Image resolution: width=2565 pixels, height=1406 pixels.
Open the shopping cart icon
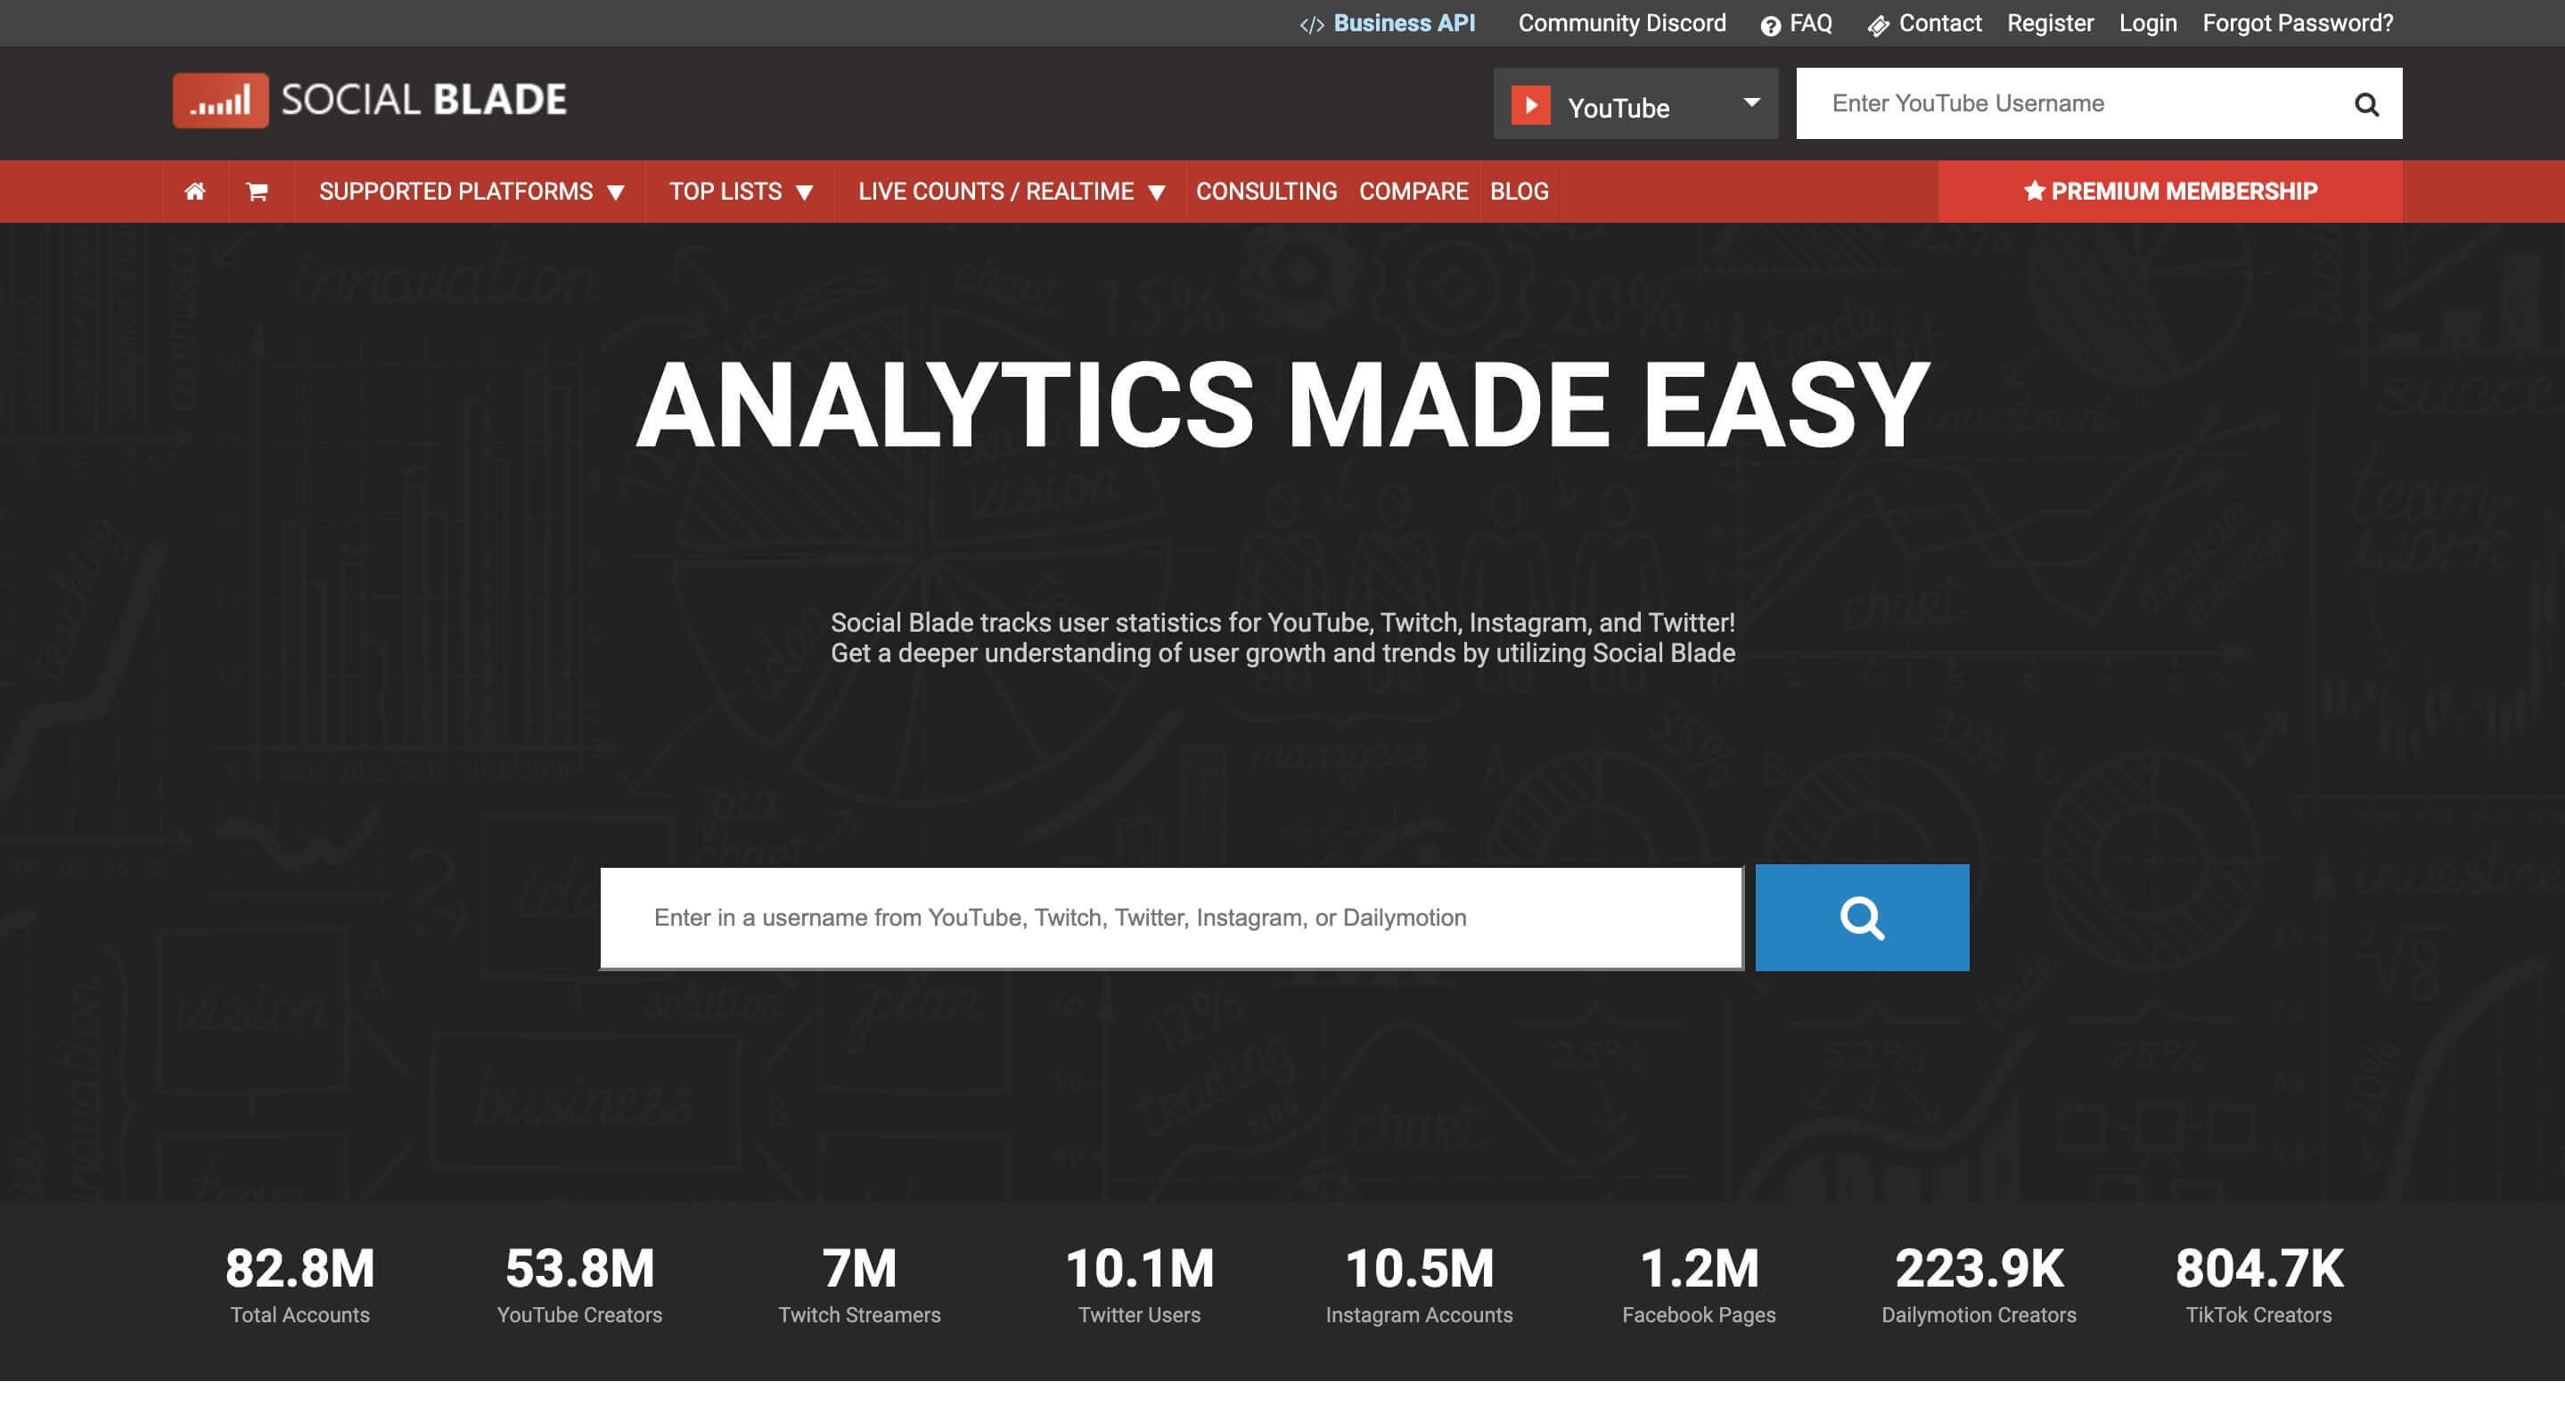[x=257, y=192]
